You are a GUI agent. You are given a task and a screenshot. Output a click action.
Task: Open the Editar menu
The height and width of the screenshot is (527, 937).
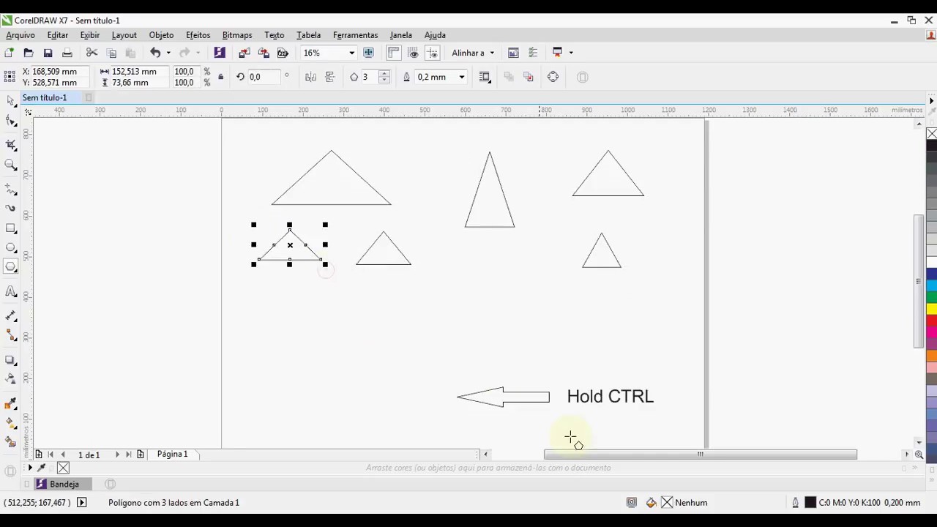pos(57,35)
